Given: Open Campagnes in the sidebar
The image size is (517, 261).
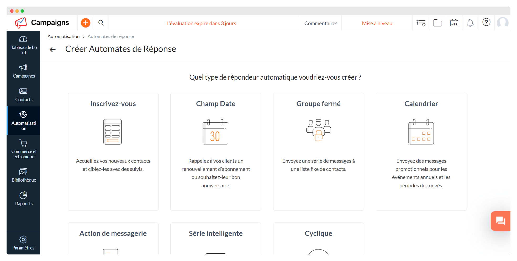Looking at the screenshot, I should coord(24,71).
